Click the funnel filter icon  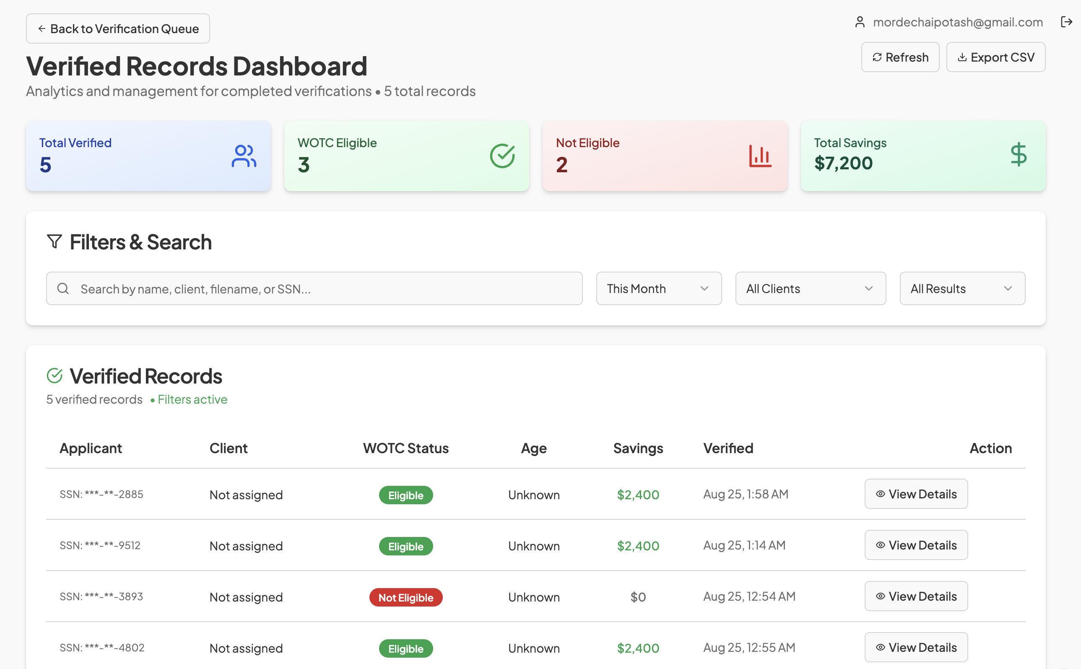point(55,241)
